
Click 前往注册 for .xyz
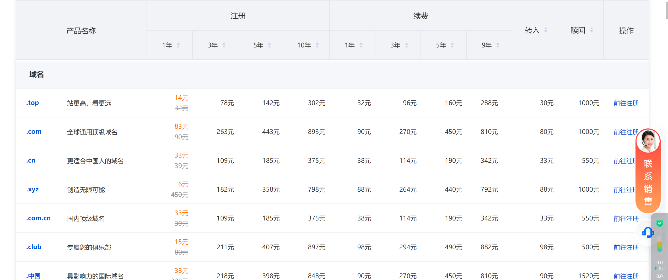(624, 190)
